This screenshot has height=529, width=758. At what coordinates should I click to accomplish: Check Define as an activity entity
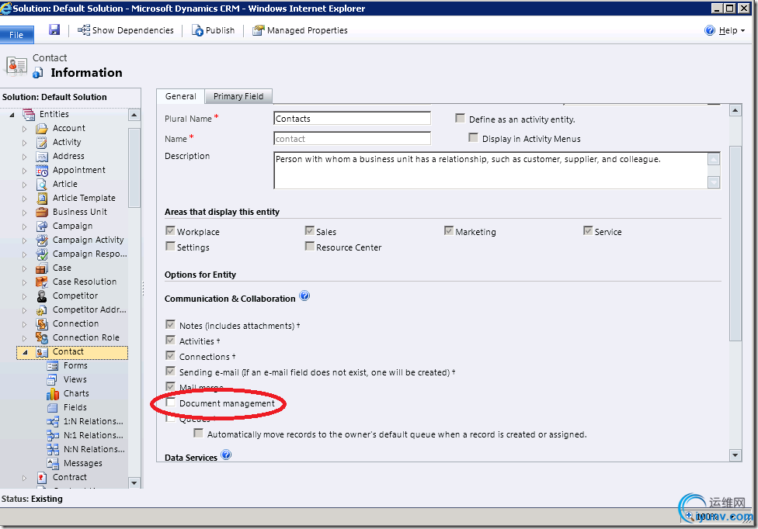coord(461,118)
